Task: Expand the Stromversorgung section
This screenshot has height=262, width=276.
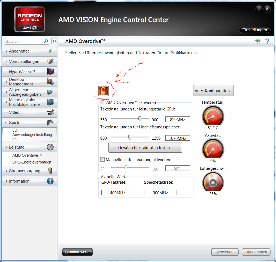Action: click(6, 171)
